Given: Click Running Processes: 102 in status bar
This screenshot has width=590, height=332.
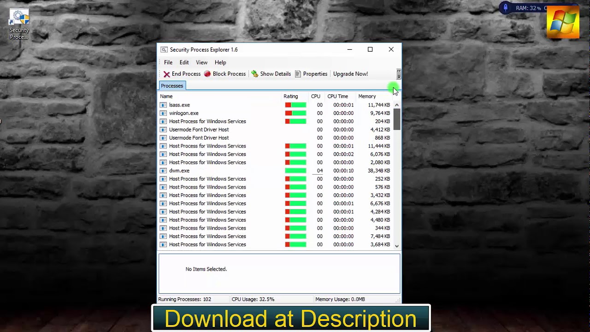Looking at the screenshot, I should coord(184,299).
